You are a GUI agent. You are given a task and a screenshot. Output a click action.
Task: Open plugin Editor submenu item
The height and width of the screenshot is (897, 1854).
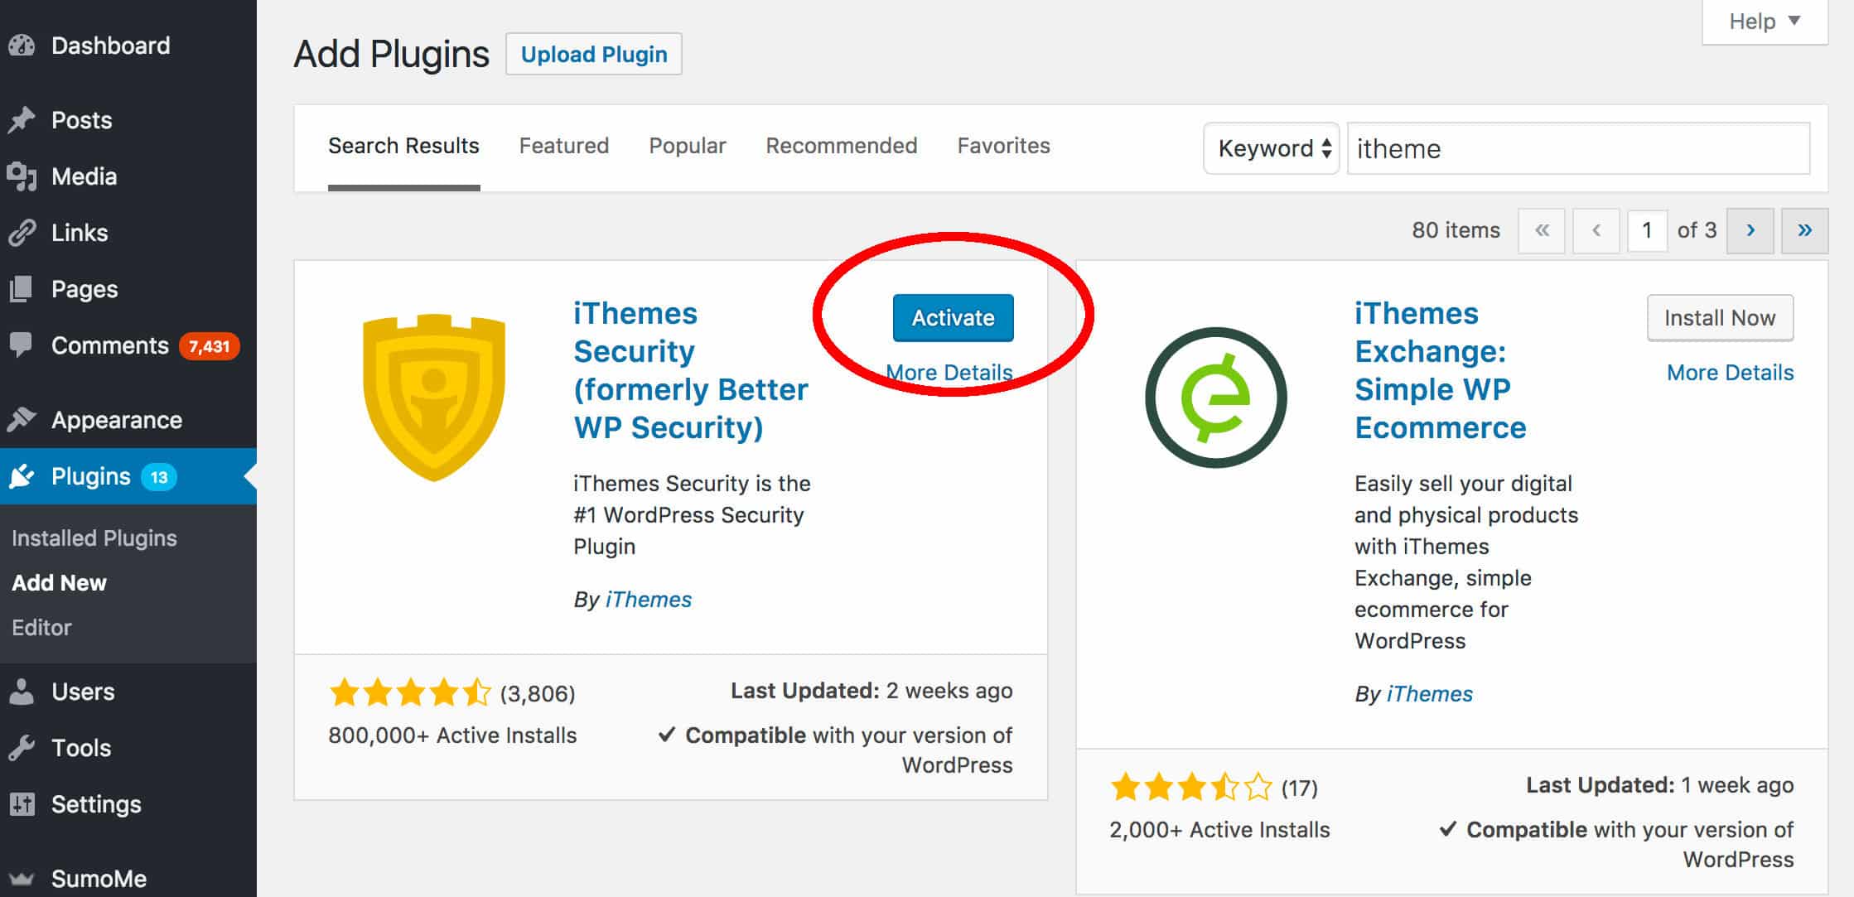[41, 628]
